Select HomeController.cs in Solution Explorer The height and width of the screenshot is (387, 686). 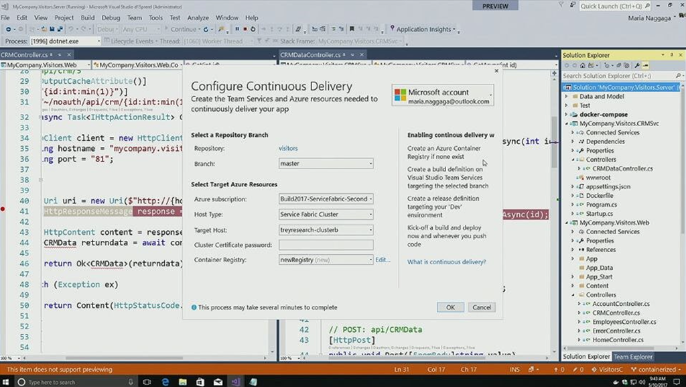[x=618, y=340]
